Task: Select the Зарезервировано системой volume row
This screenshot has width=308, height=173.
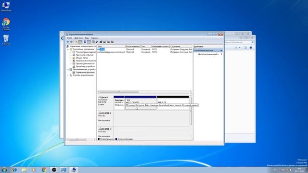Action: (145, 52)
